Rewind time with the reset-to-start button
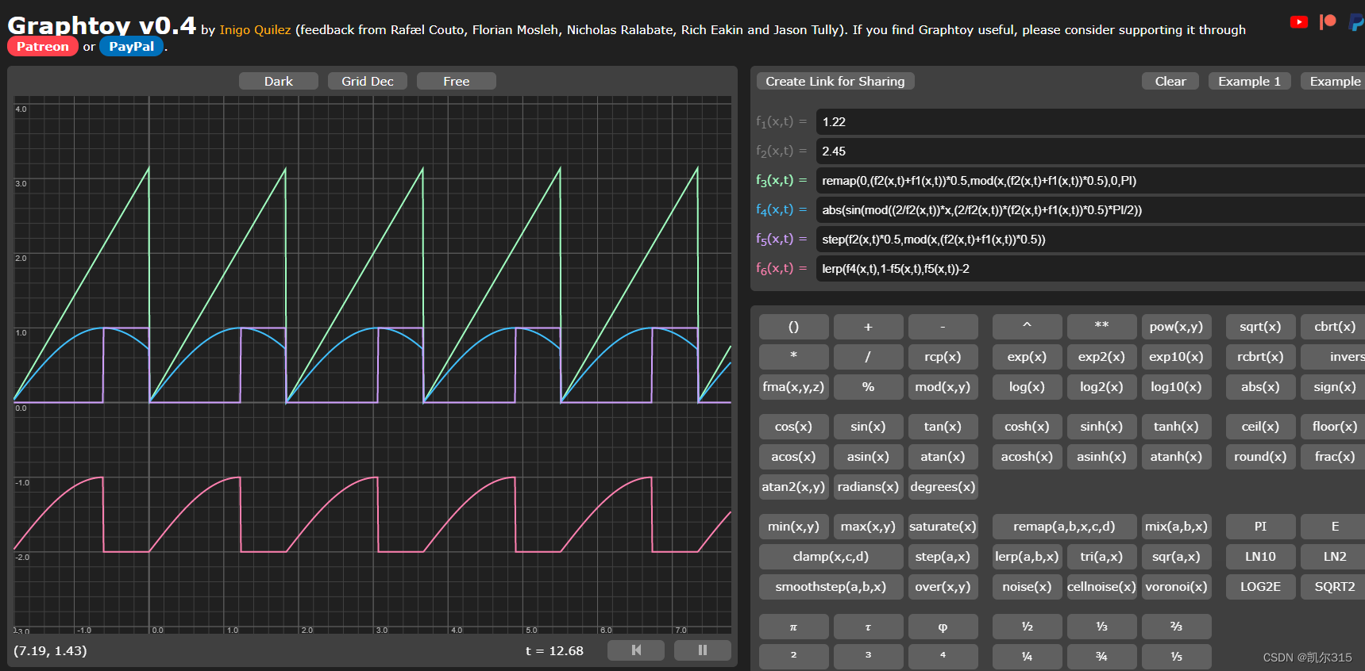Image resolution: width=1365 pixels, height=671 pixels. pos(636,650)
